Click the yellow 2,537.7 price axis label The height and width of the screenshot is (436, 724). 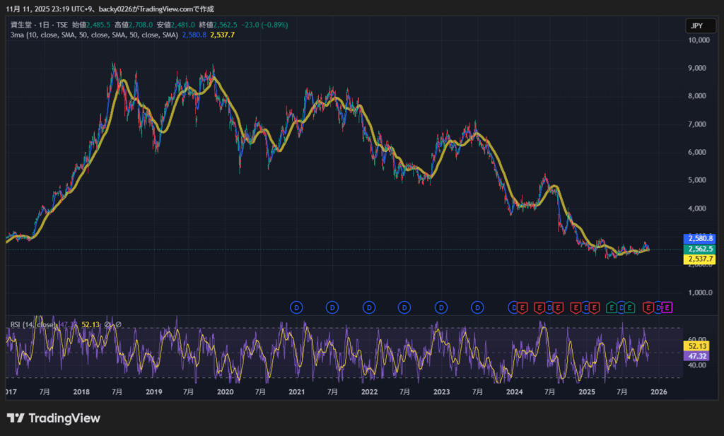[x=699, y=259]
